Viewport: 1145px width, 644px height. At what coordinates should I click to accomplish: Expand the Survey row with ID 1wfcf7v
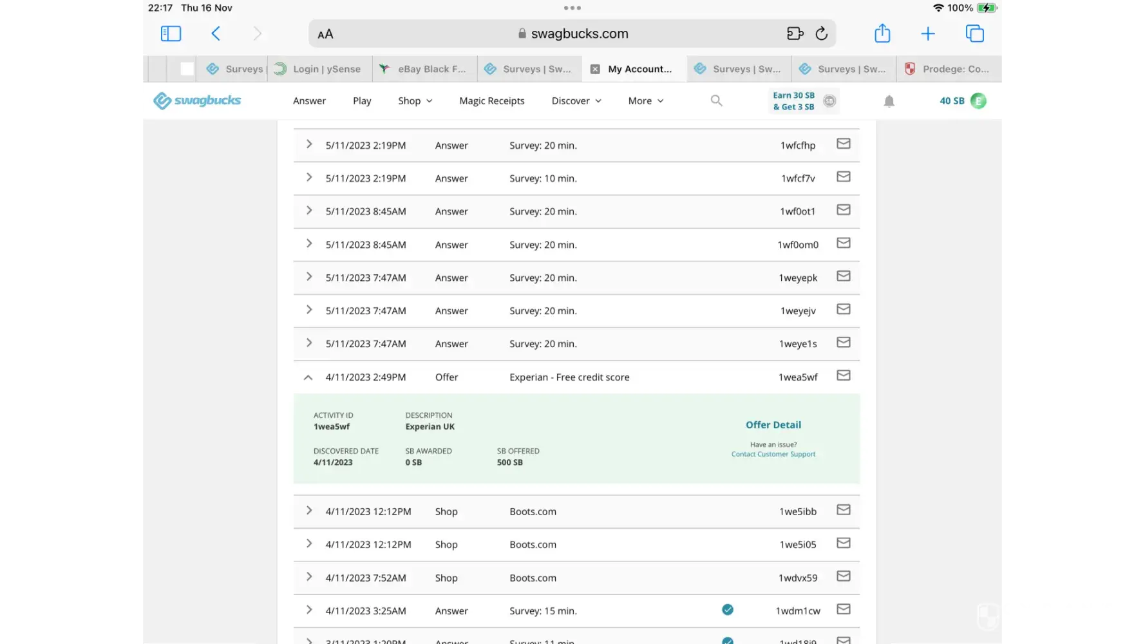point(309,177)
